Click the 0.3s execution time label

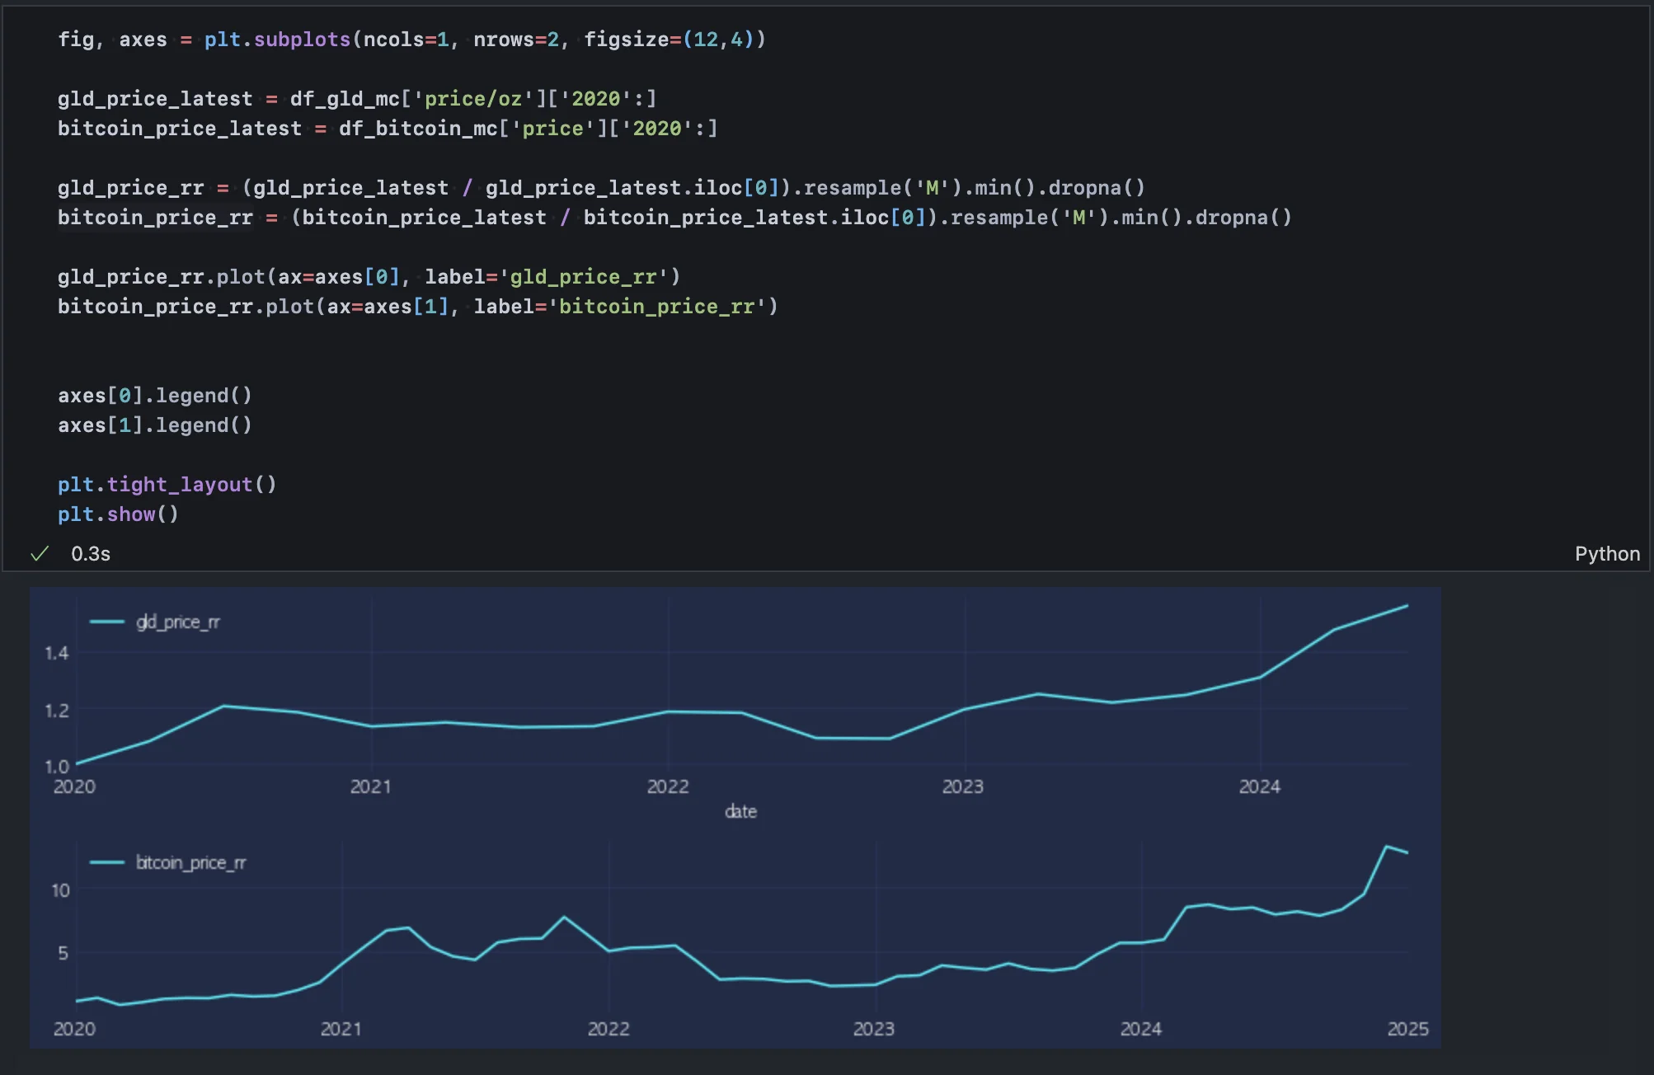coord(91,554)
